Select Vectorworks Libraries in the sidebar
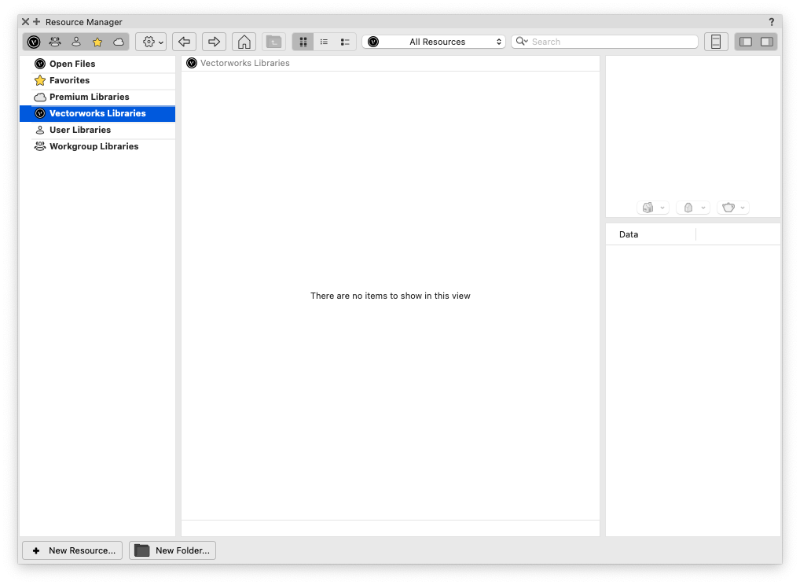Screen dimensions: 800x585 [x=97, y=112]
